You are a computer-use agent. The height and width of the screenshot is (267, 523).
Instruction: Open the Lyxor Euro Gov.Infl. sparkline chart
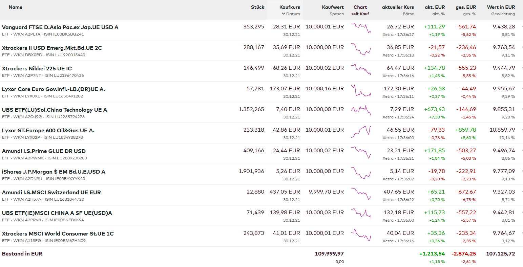coord(361,90)
